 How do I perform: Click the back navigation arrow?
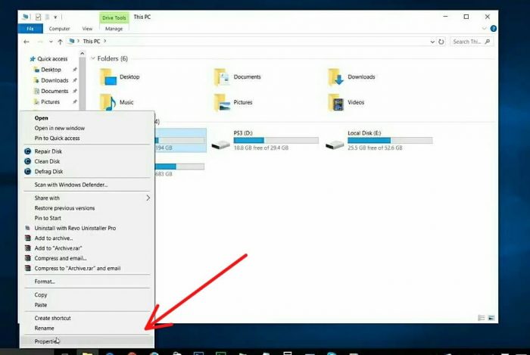point(26,42)
